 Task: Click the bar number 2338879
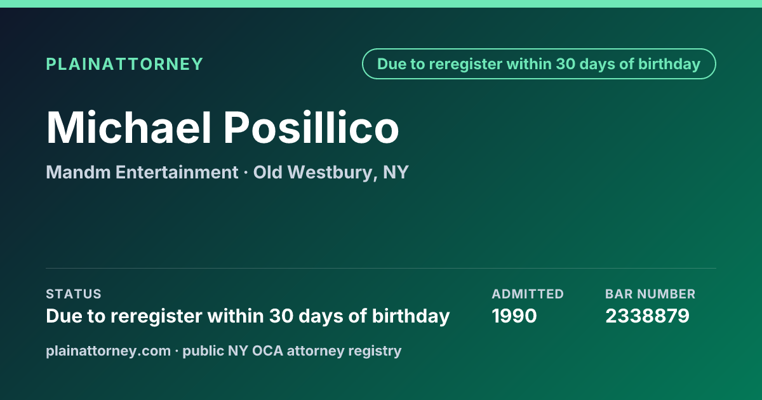coord(647,316)
